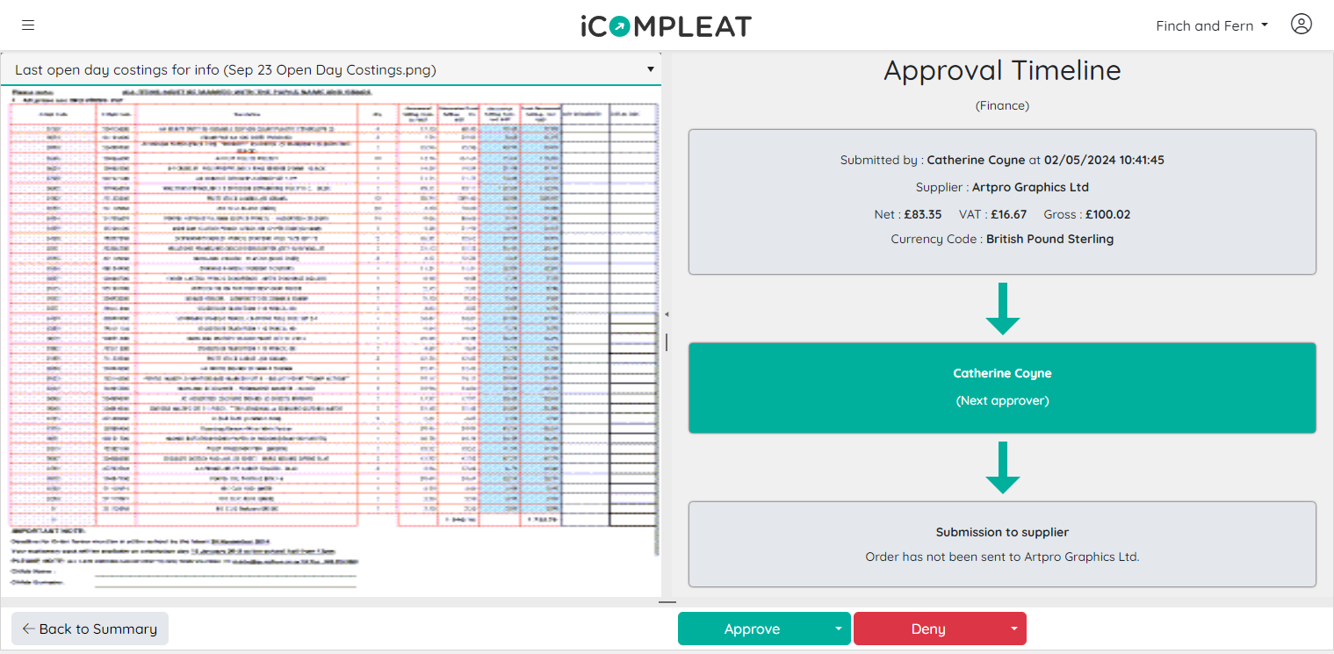Click the British Pound Sterling currency text
The height and width of the screenshot is (654, 1334).
1049,239
